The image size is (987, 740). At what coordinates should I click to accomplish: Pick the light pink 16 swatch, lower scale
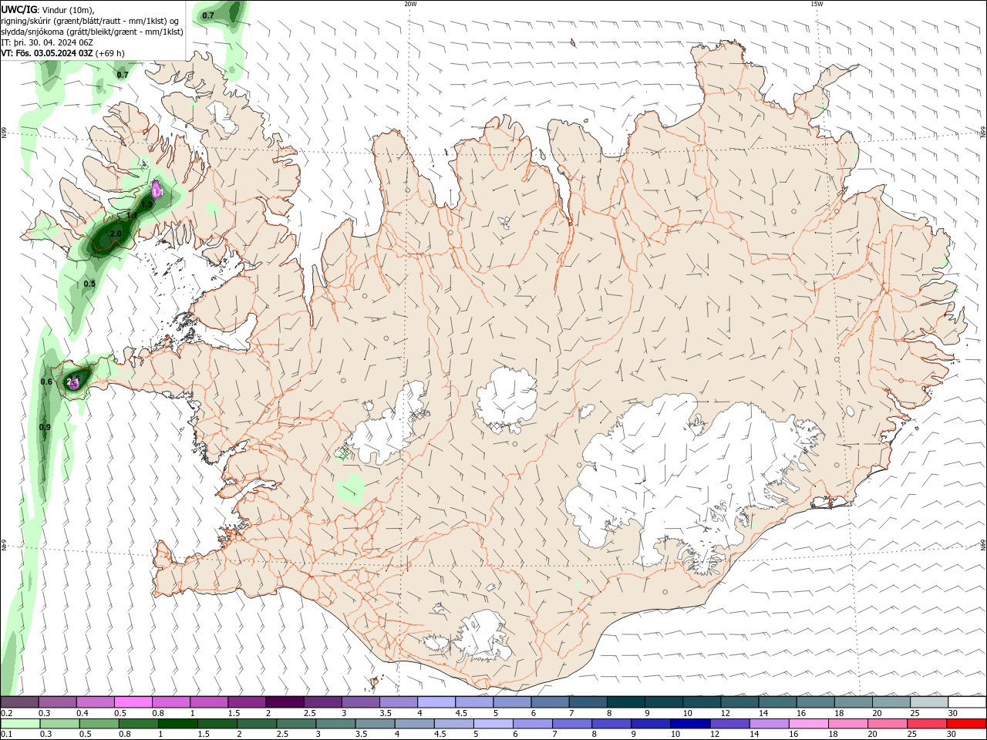(808, 724)
